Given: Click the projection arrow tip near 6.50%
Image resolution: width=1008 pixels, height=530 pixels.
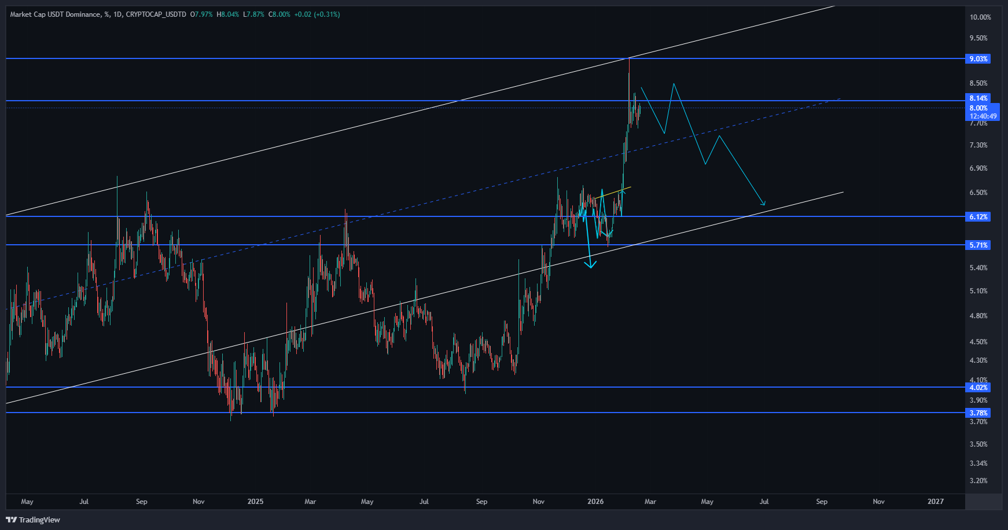Looking at the screenshot, I should coord(764,204).
